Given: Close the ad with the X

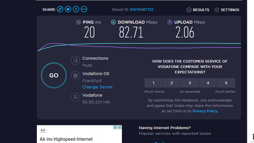Looking at the screenshot, I should pos(120,127).
